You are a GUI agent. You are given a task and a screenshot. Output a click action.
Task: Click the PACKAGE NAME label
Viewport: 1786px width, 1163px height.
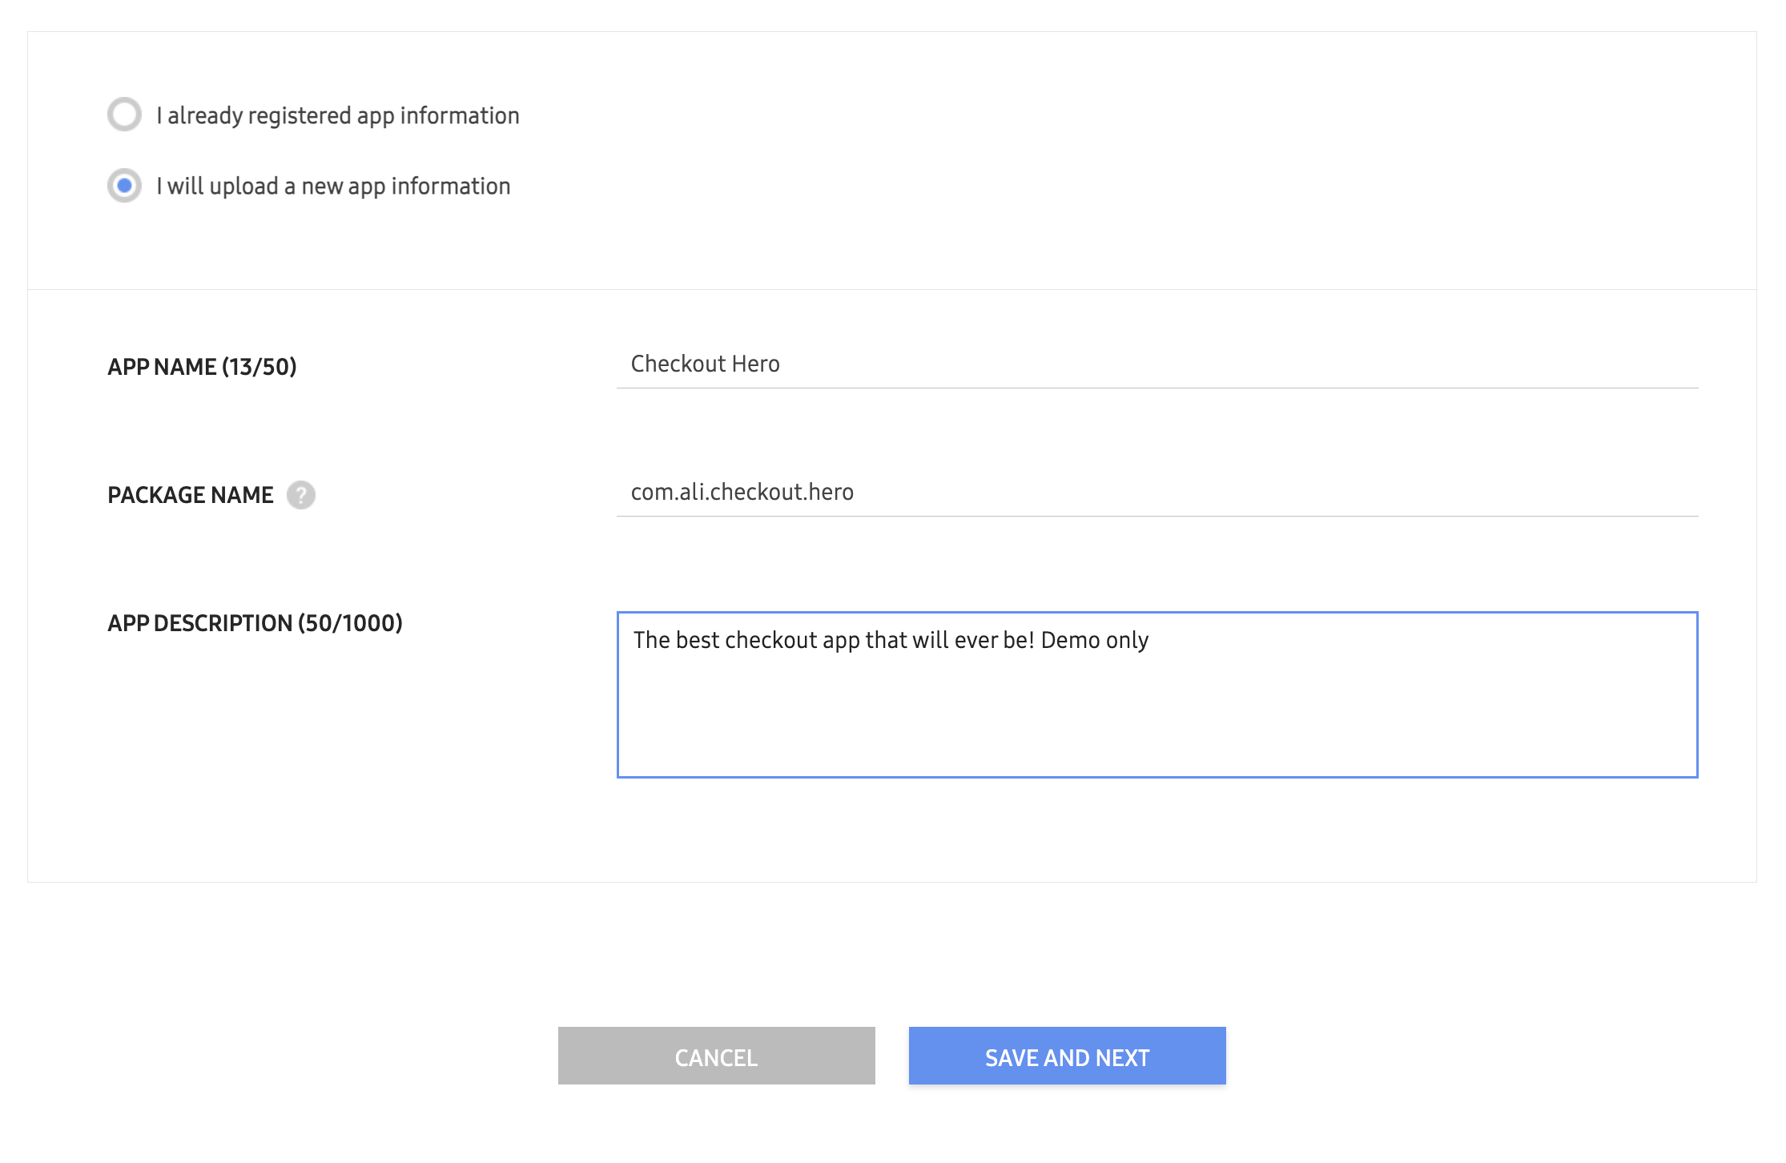click(x=190, y=495)
